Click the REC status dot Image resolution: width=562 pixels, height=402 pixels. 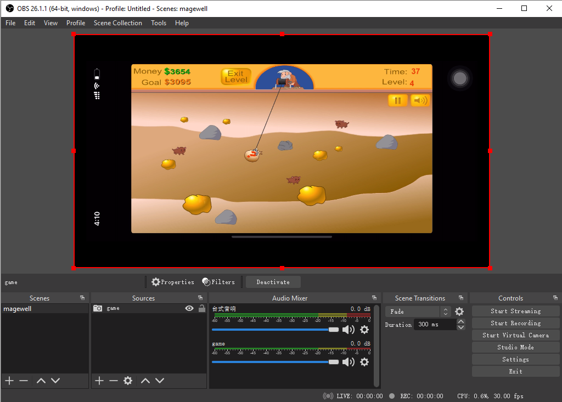pyautogui.click(x=392, y=396)
